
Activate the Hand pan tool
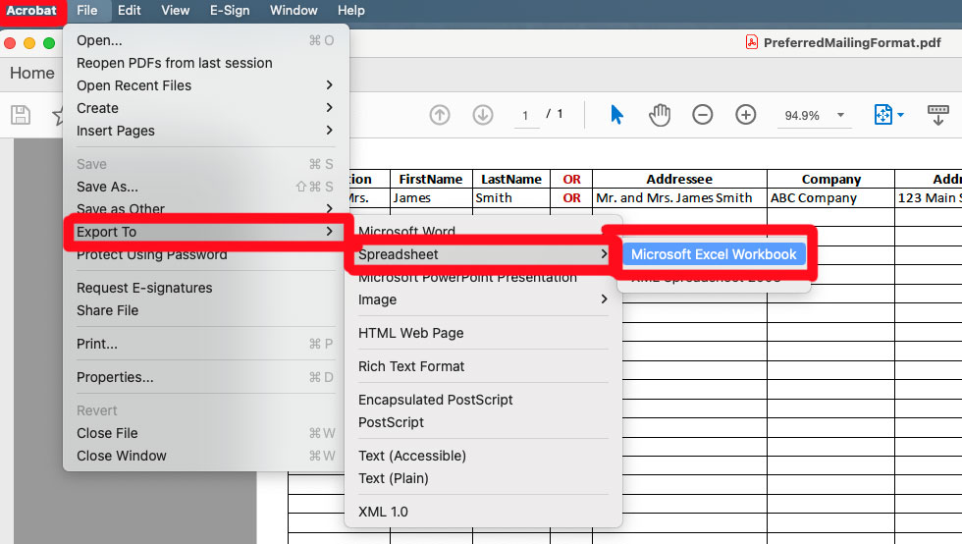click(660, 115)
